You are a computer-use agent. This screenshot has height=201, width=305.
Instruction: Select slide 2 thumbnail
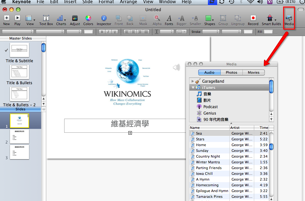point(19,137)
